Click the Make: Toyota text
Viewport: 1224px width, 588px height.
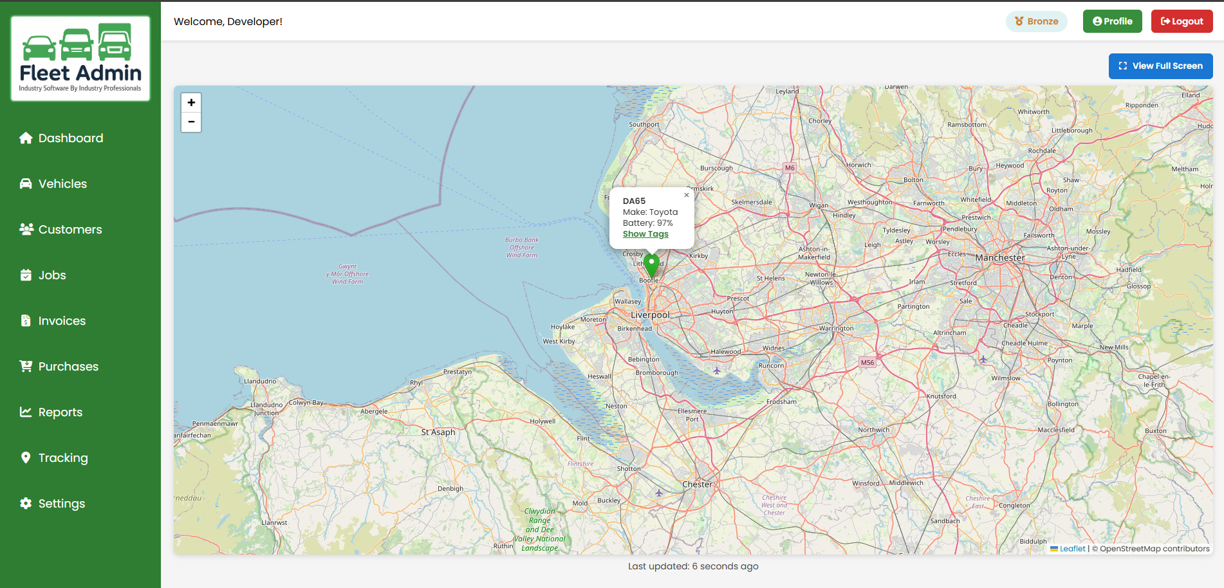(650, 212)
